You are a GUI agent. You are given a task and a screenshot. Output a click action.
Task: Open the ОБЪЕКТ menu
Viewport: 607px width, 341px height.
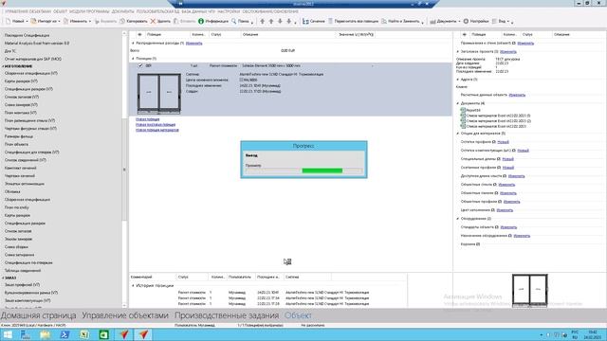(60, 11)
